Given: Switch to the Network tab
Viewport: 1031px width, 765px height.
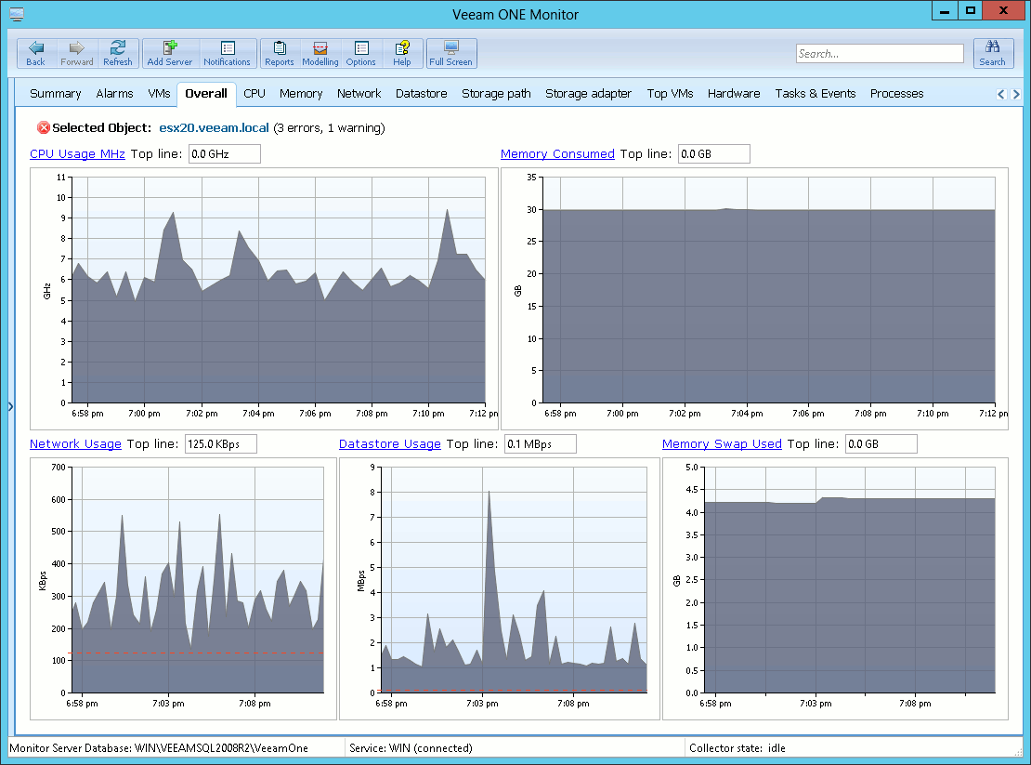Looking at the screenshot, I should pos(359,93).
